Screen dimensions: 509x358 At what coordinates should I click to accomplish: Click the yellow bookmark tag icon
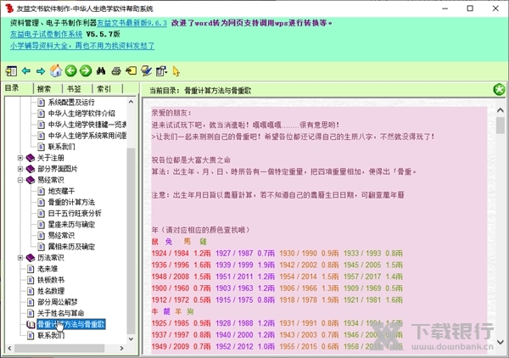coord(131,70)
